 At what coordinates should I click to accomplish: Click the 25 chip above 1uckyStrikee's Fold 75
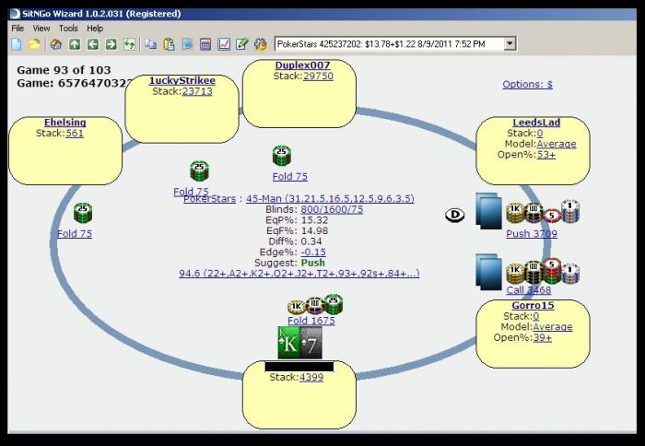tap(200, 171)
